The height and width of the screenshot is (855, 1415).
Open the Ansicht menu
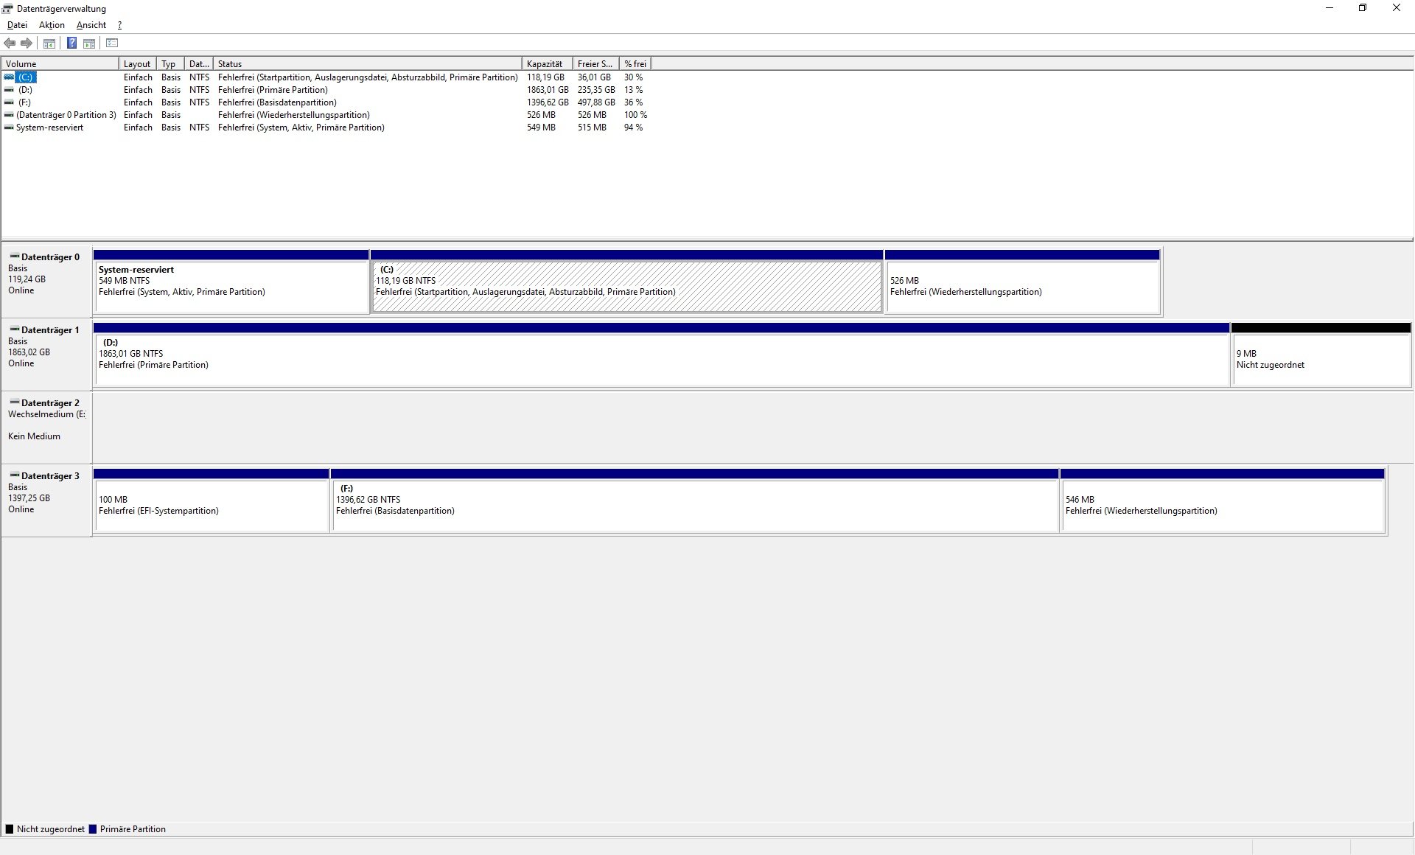pyautogui.click(x=91, y=25)
